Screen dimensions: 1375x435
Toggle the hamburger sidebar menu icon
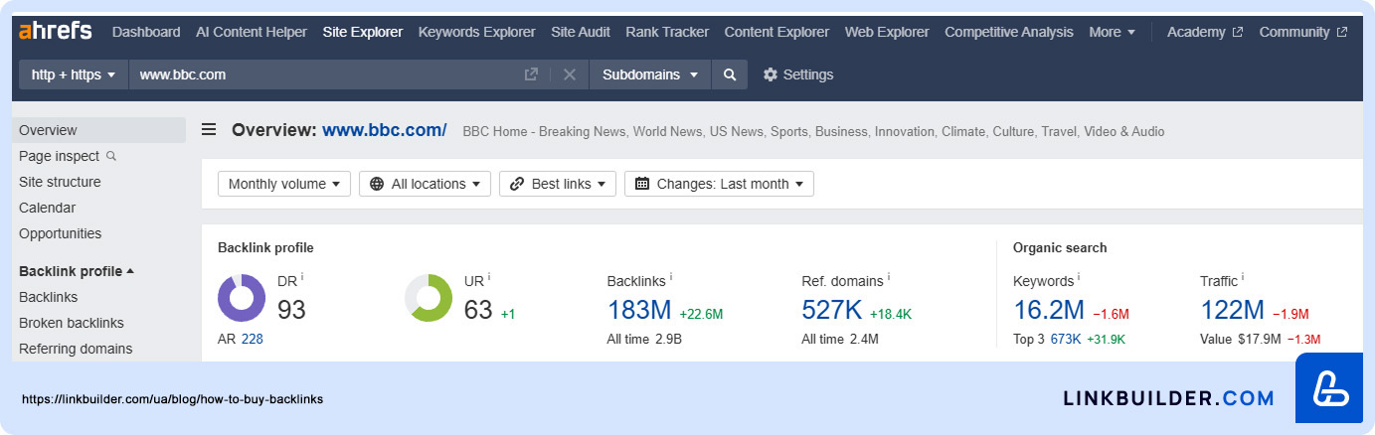tap(209, 129)
